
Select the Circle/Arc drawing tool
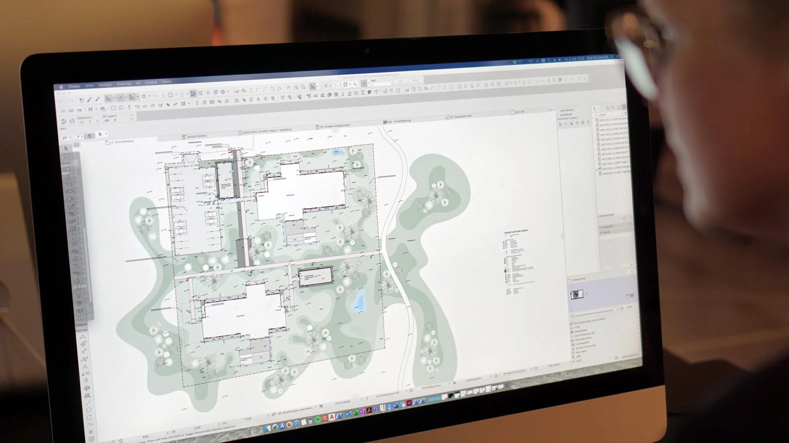coord(88,410)
